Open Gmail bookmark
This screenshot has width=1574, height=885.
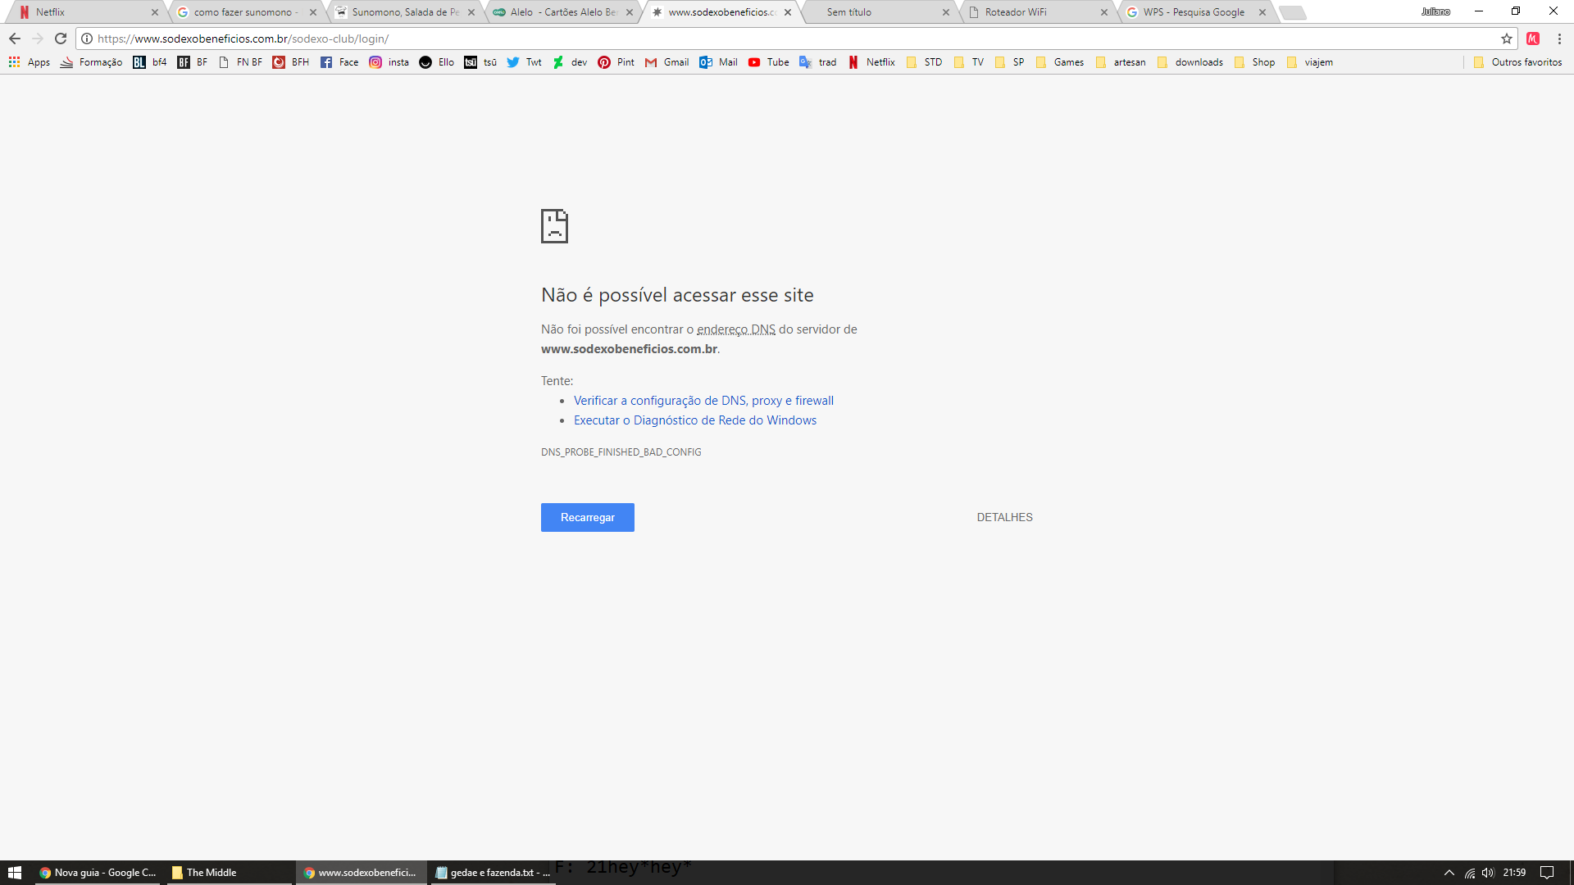click(666, 62)
